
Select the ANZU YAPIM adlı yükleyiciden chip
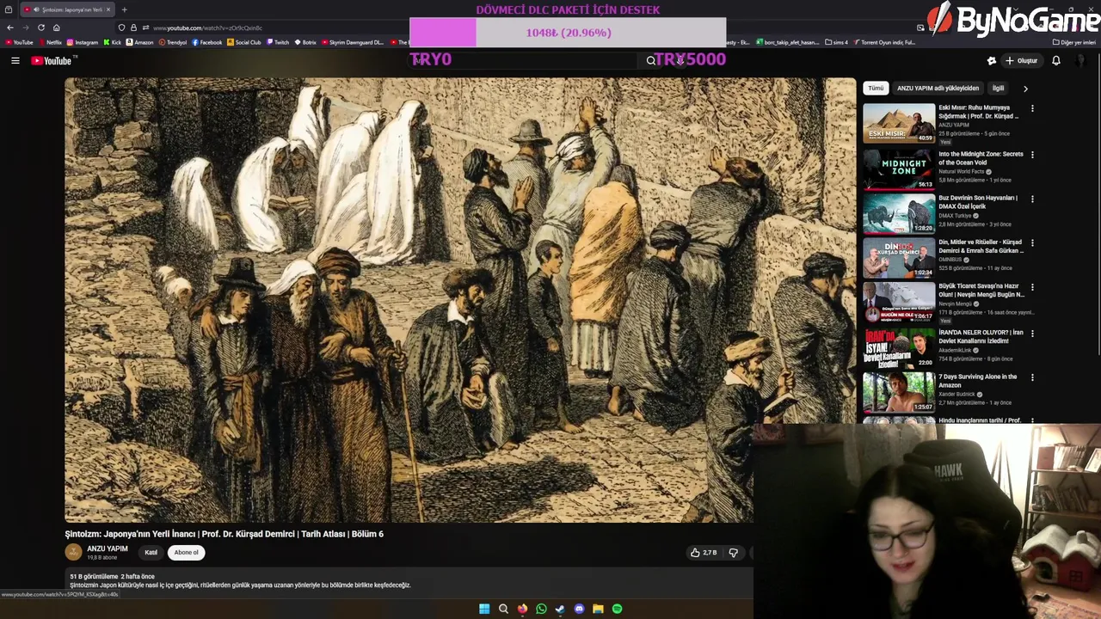coord(938,88)
